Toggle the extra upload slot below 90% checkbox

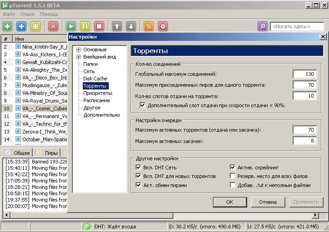coord(142,105)
